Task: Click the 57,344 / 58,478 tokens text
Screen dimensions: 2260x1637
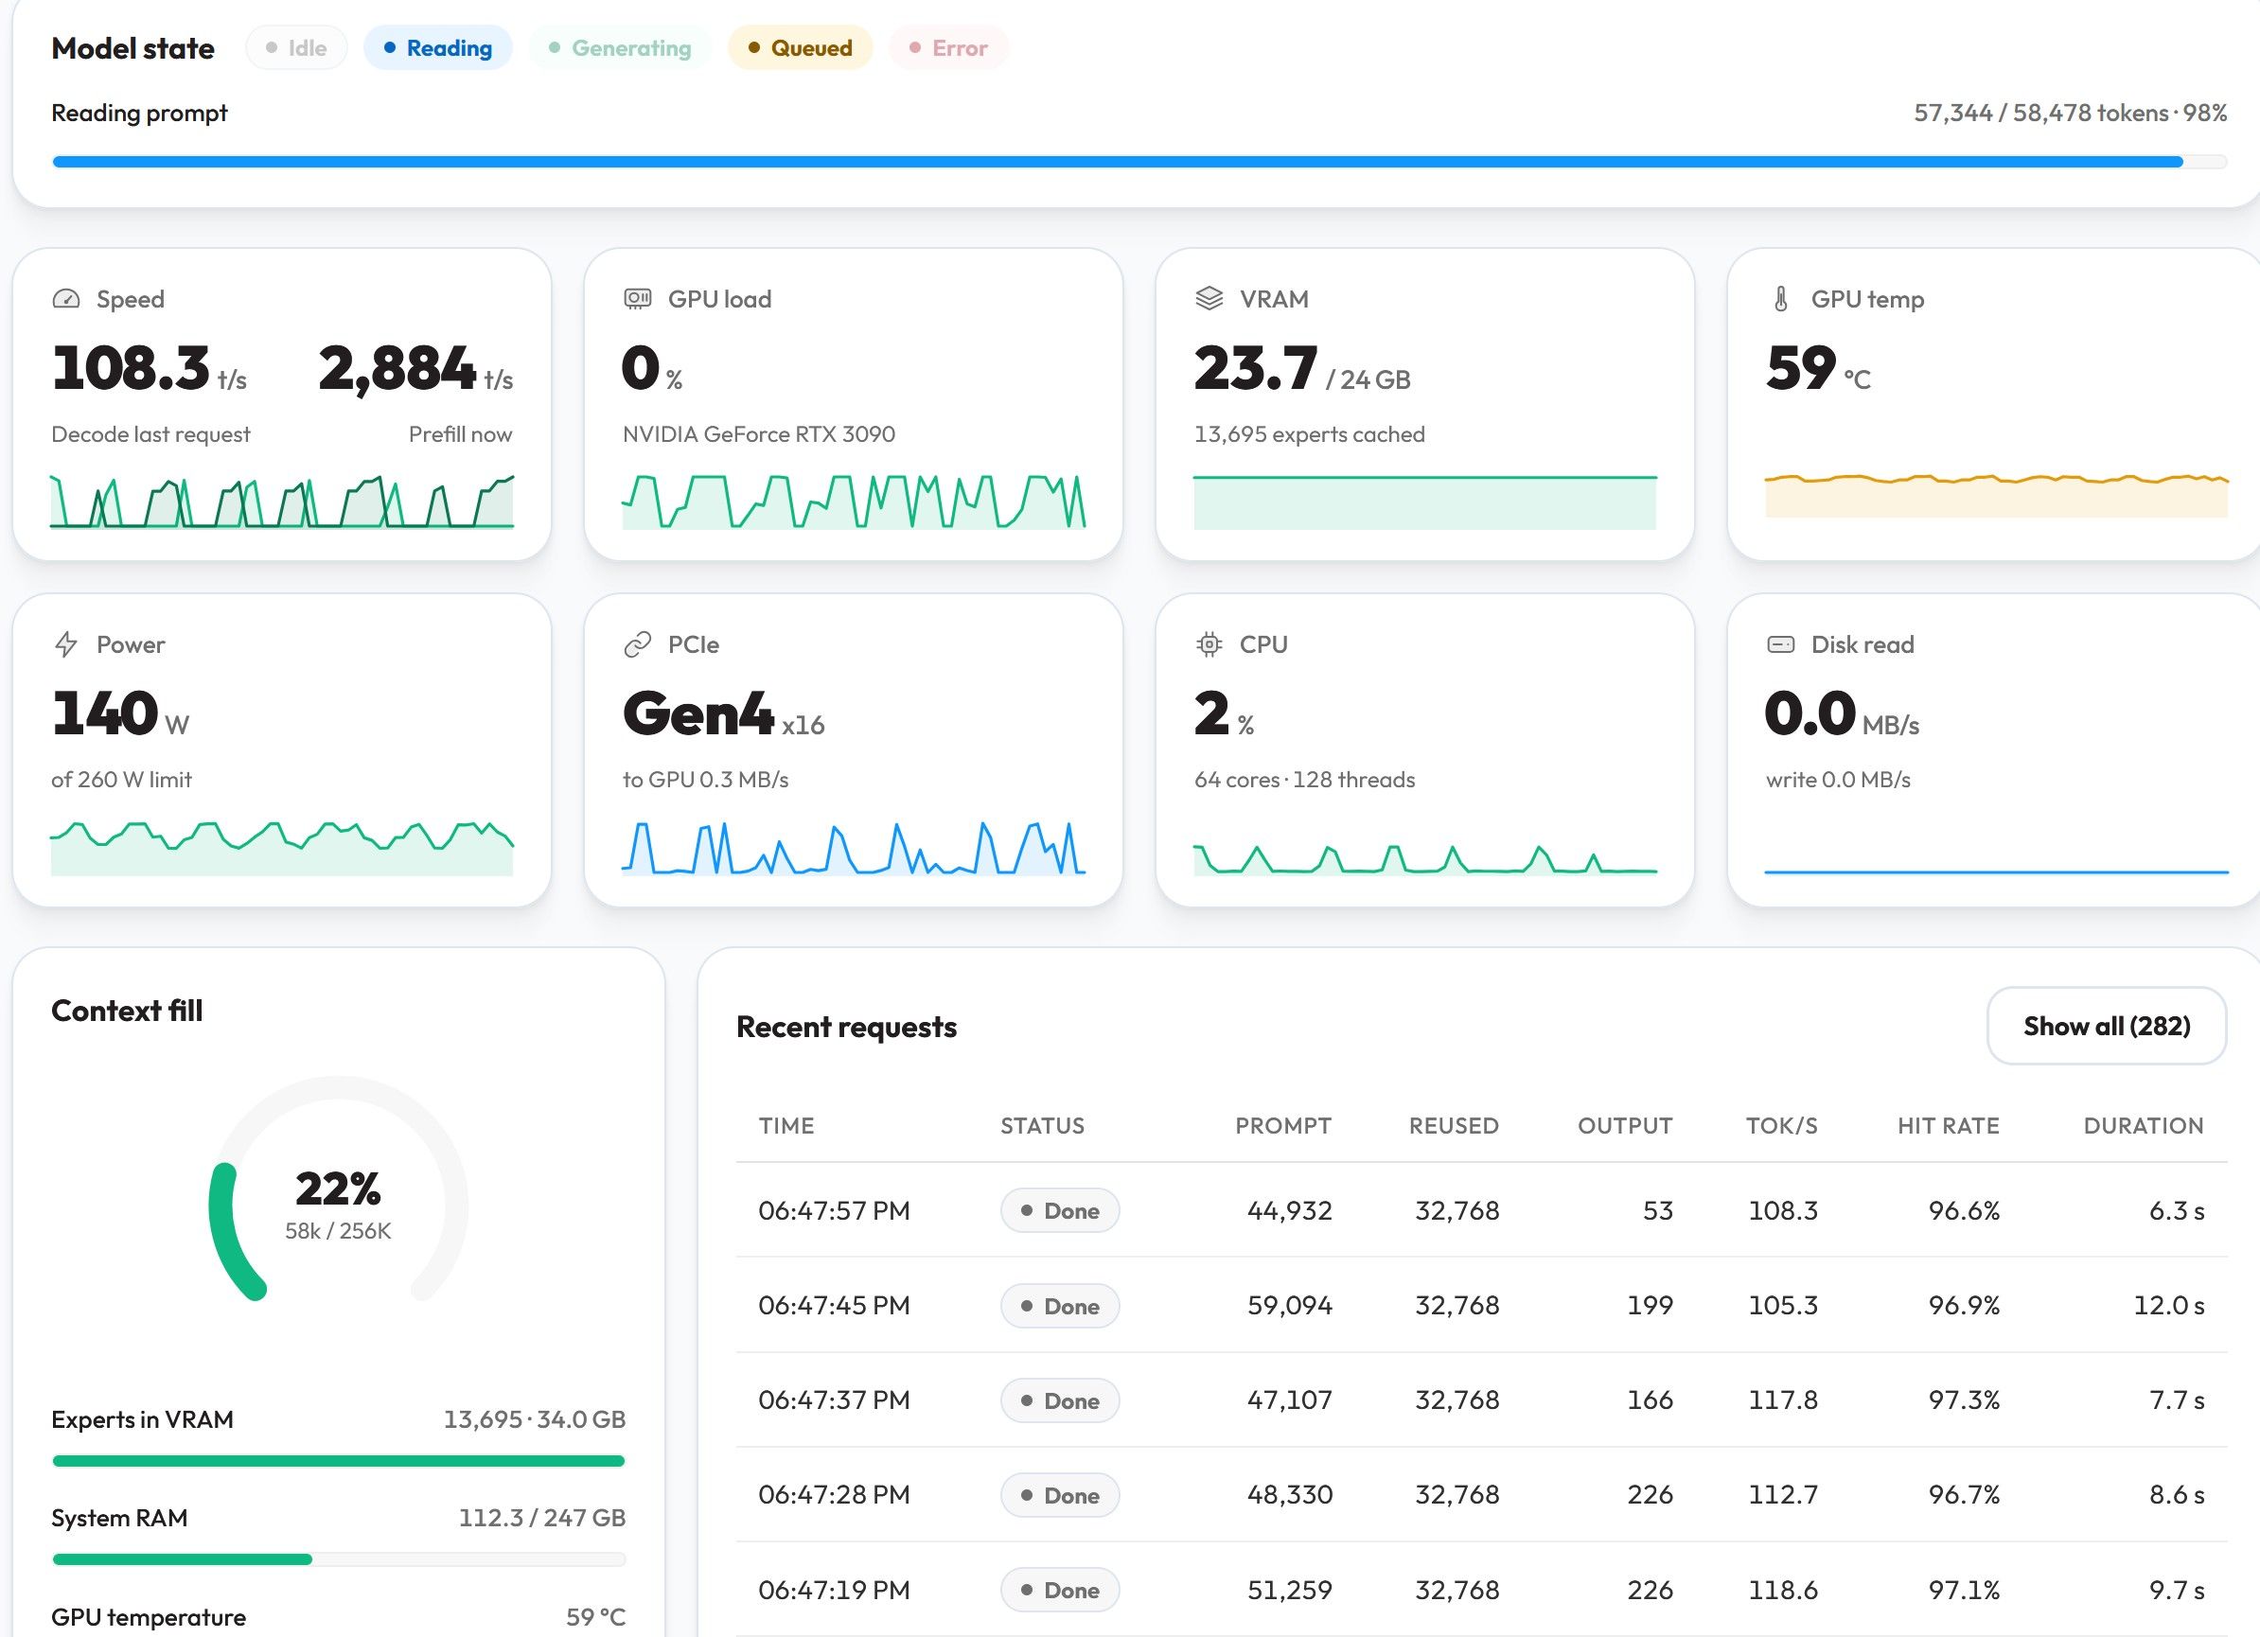Action: tap(2040, 113)
